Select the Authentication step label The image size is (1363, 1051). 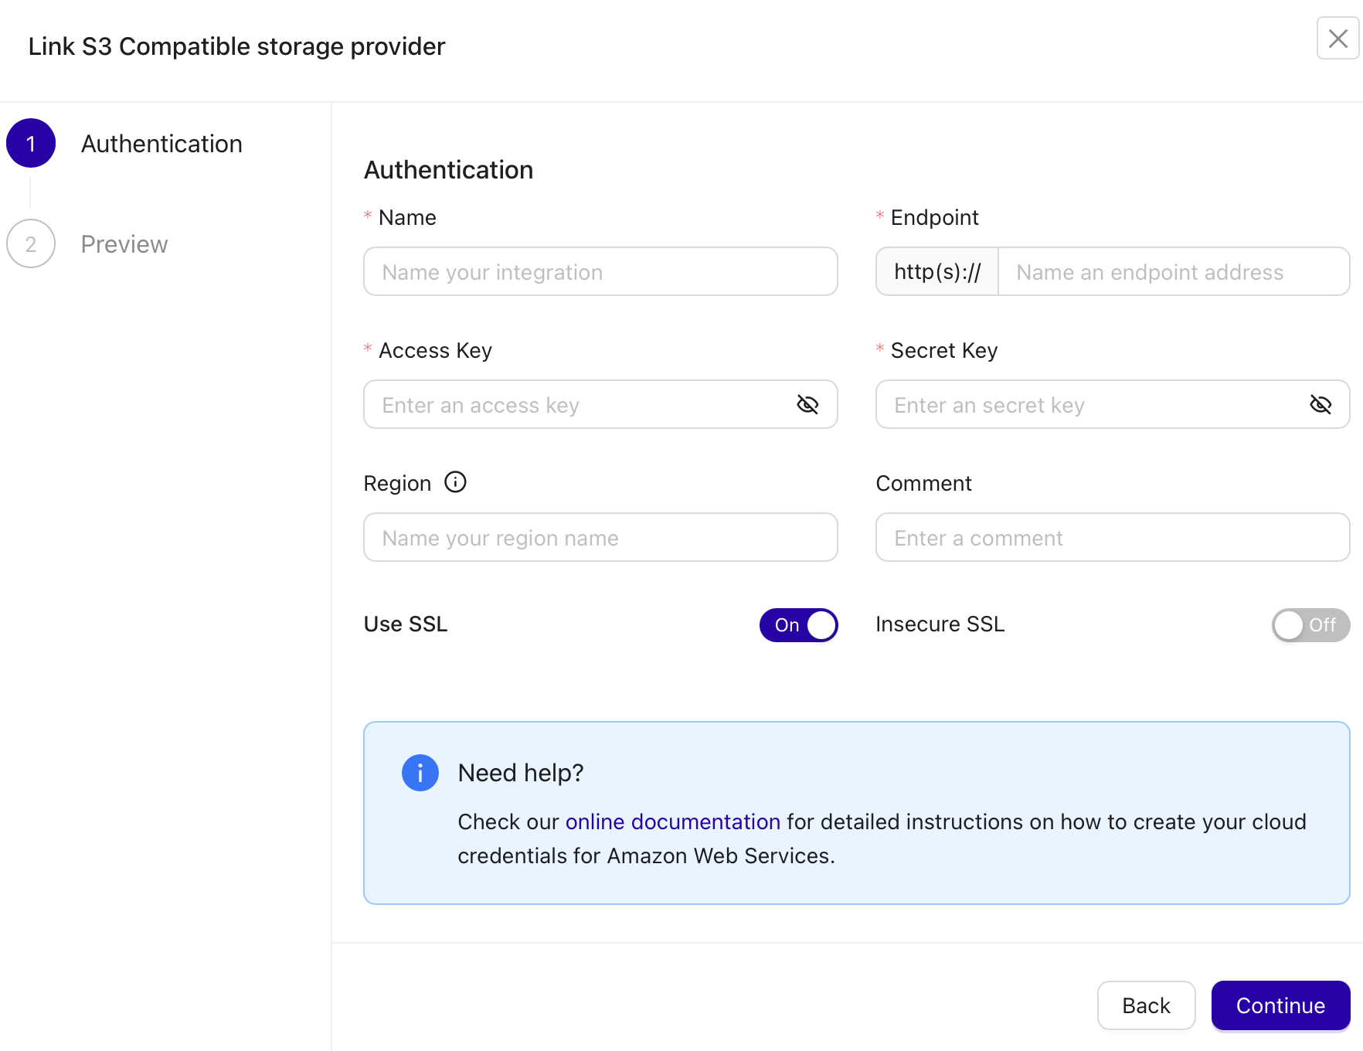pyautogui.click(x=161, y=143)
